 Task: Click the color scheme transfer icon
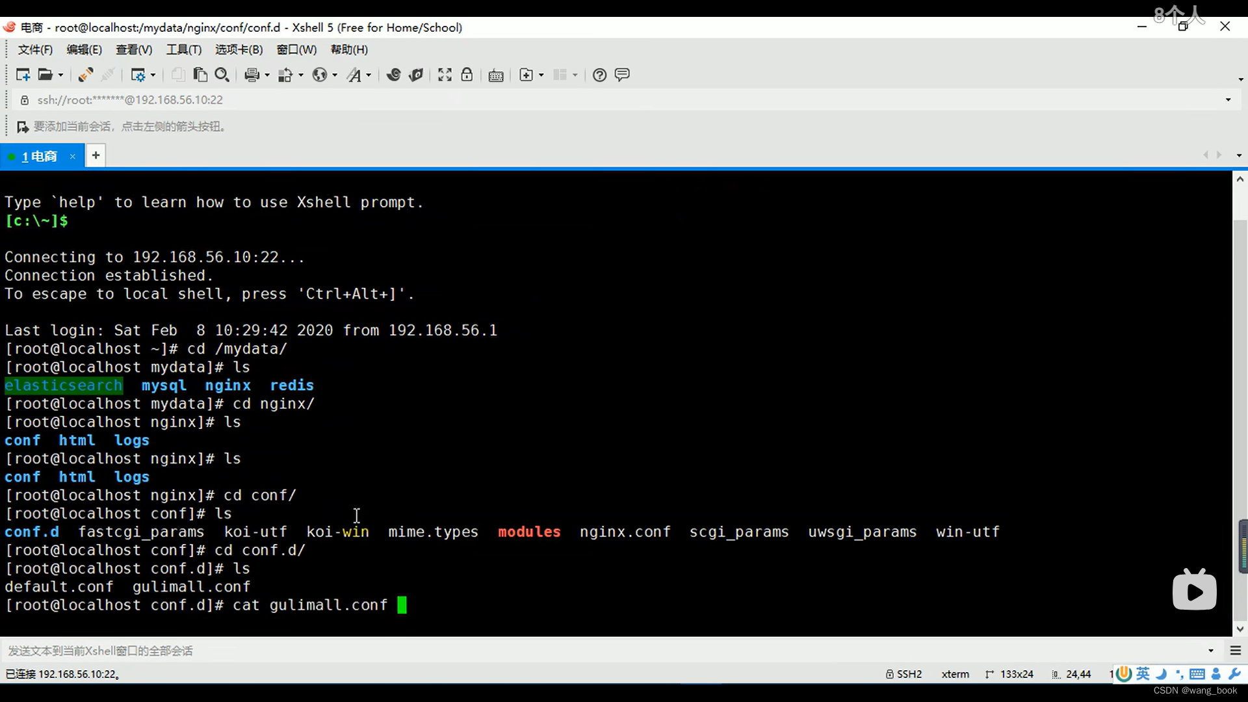[285, 75]
